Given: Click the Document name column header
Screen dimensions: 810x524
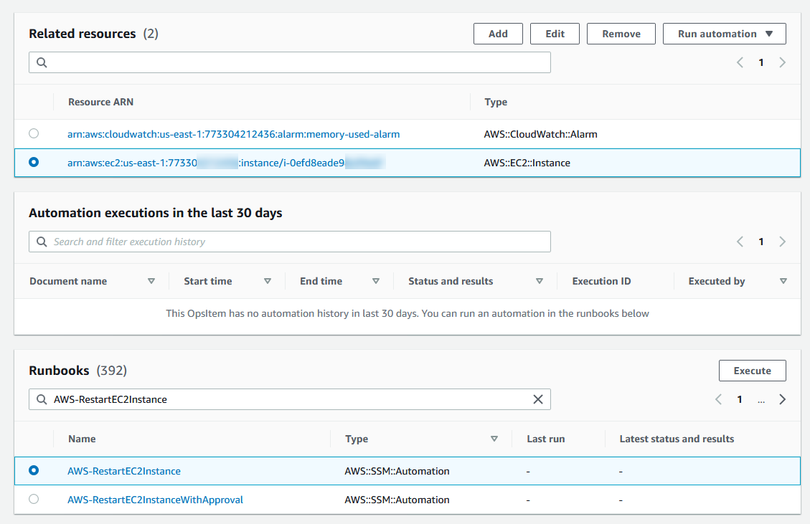Looking at the screenshot, I should click(x=68, y=282).
